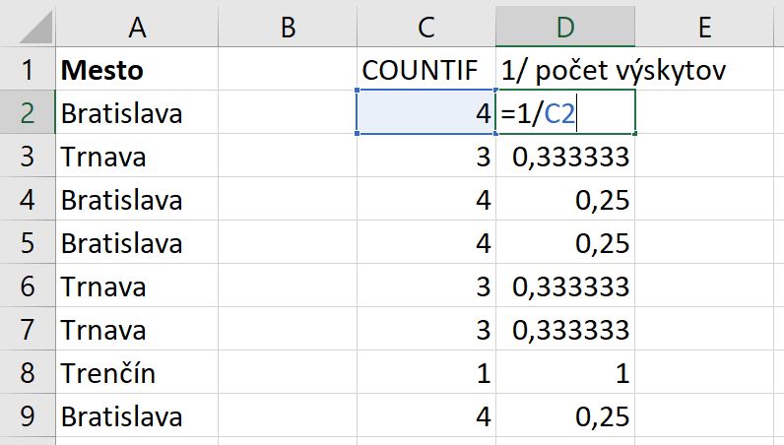The width and height of the screenshot is (784, 445).
Task: Select column B header
Action: 288,27
